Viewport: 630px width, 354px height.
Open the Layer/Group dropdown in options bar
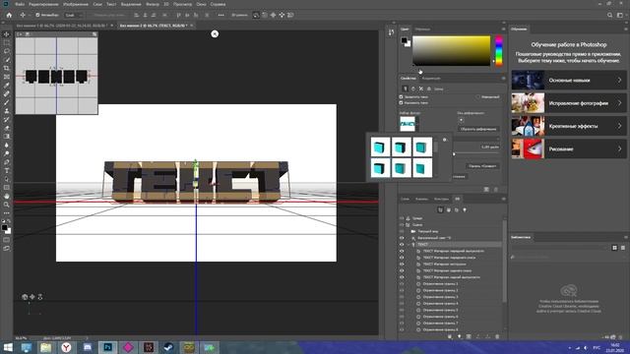tap(74, 16)
